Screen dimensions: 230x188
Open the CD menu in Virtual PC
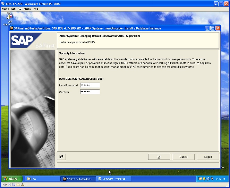point(20,9)
